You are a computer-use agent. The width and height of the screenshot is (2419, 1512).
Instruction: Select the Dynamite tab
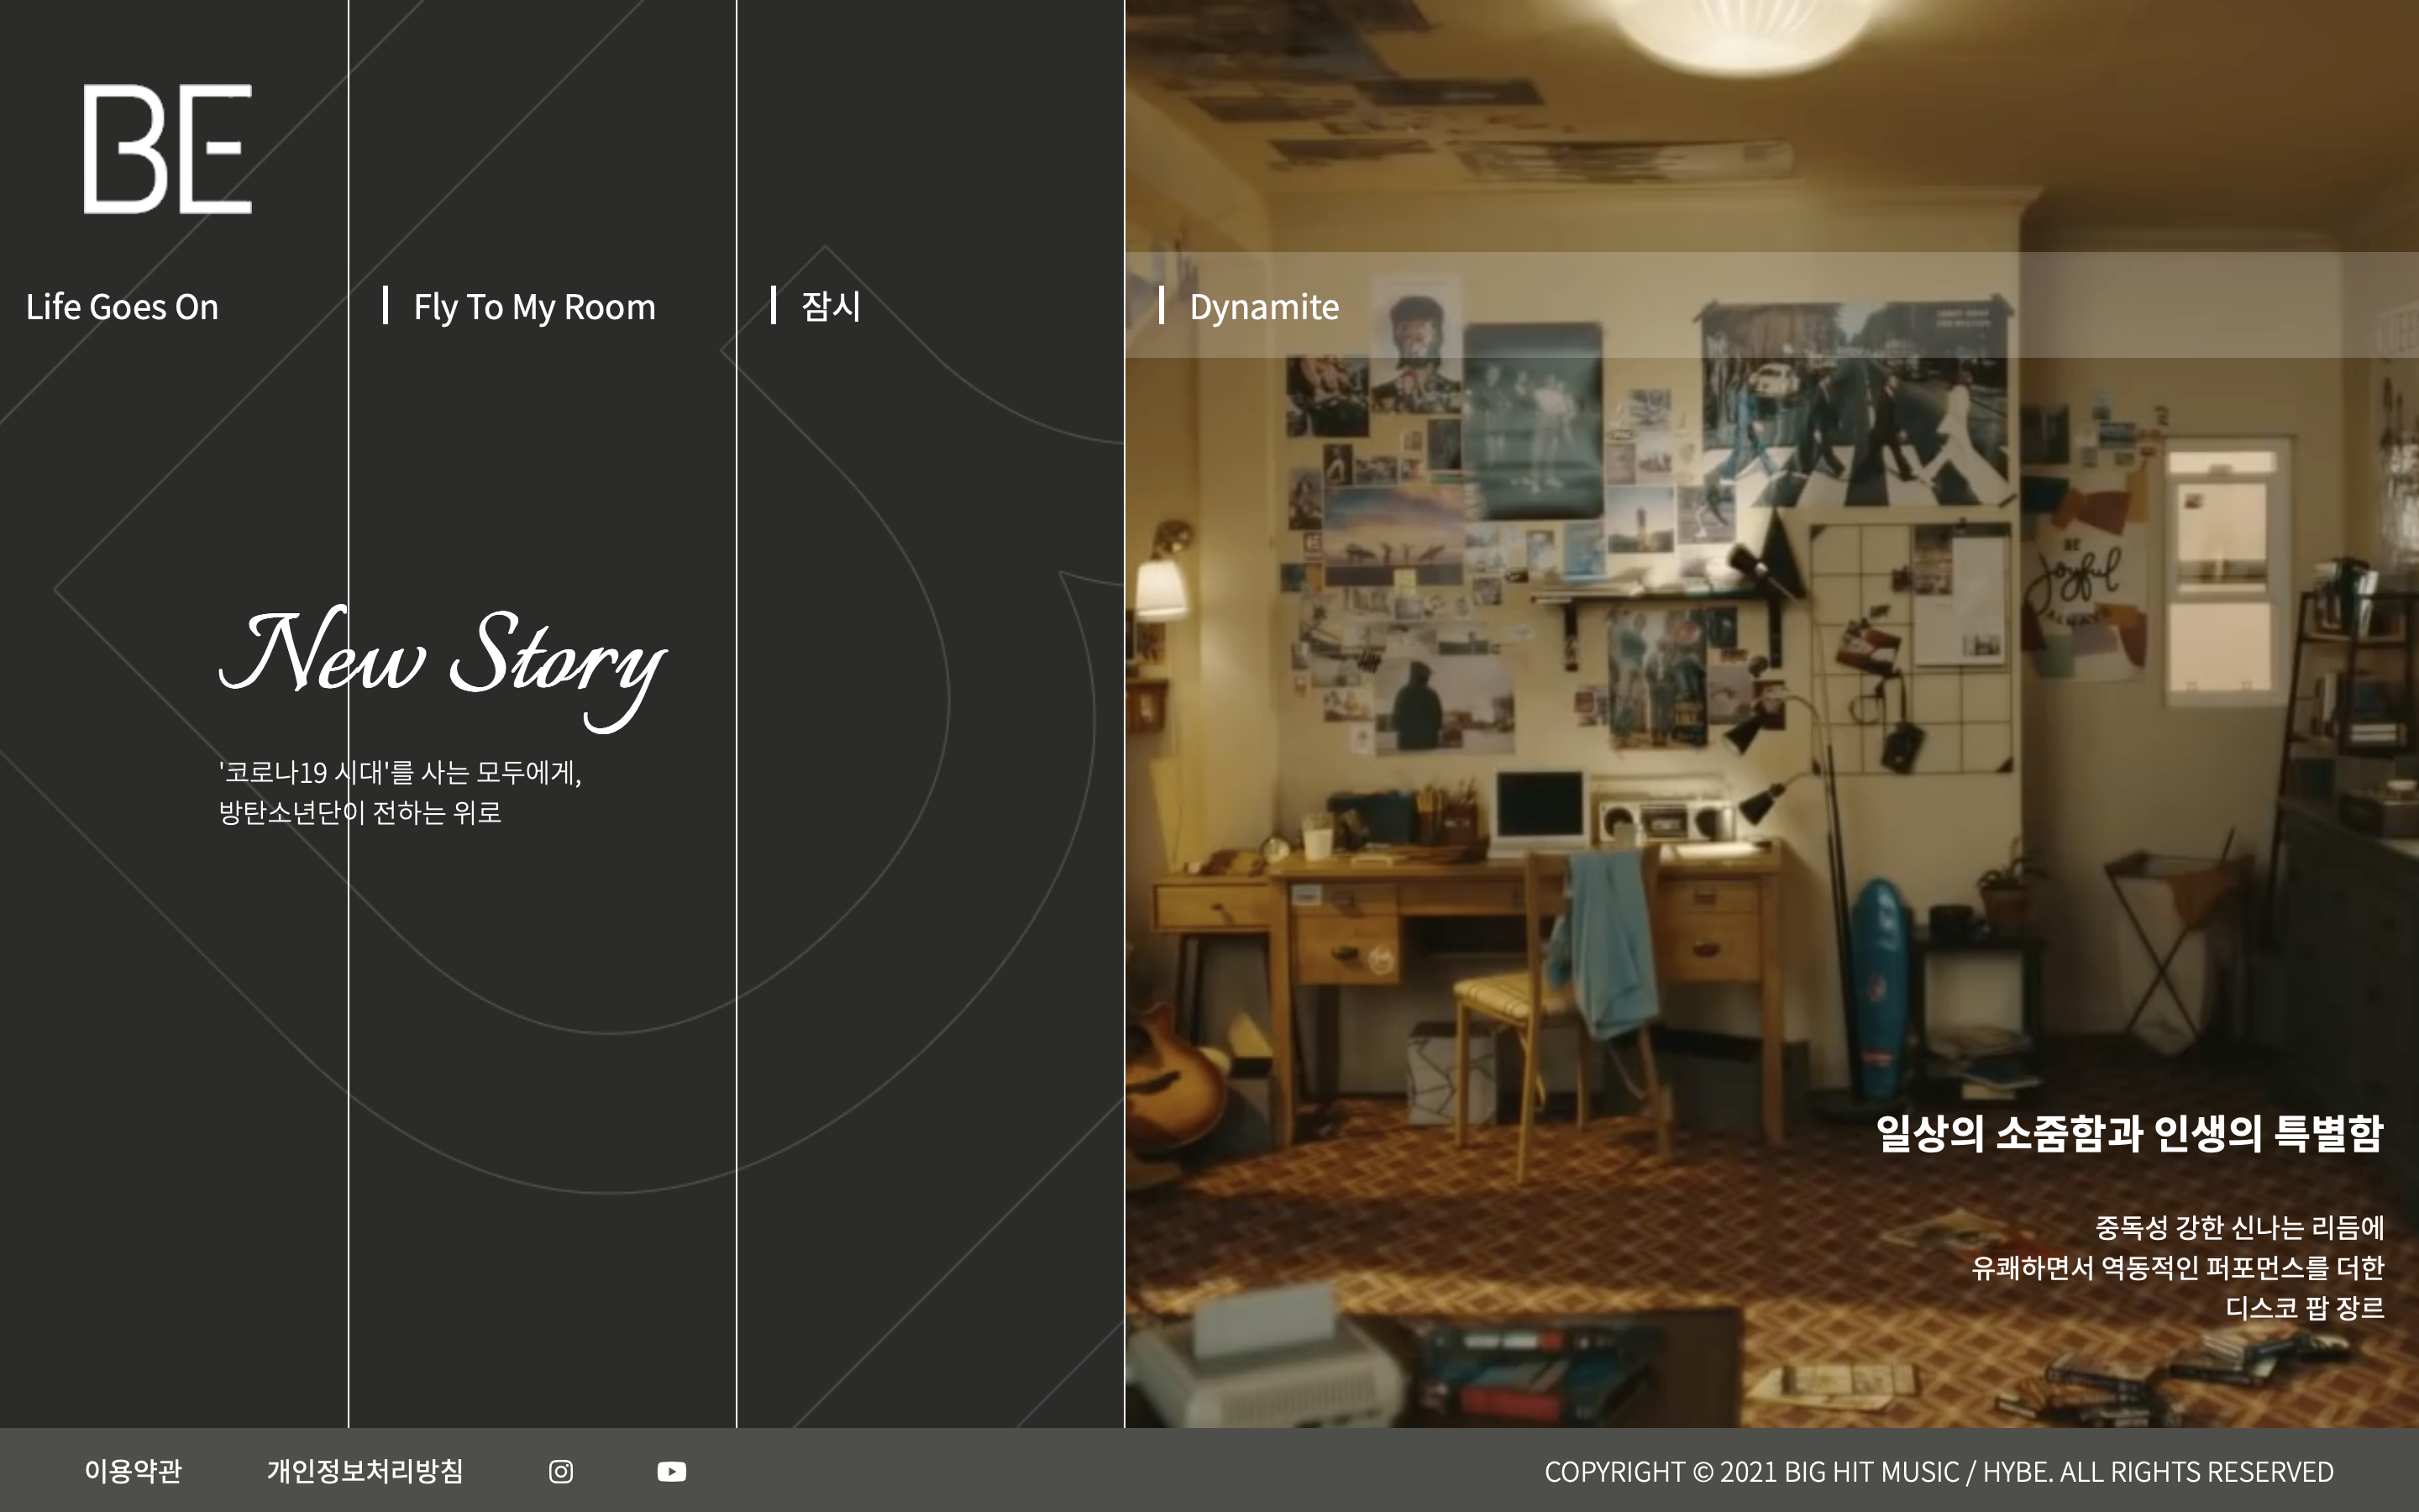pos(1263,306)
